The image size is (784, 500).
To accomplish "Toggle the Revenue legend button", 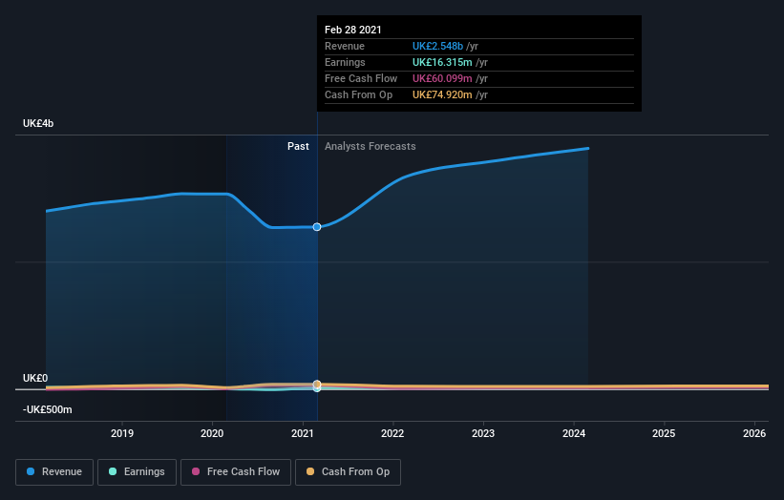I will (54, 472).
